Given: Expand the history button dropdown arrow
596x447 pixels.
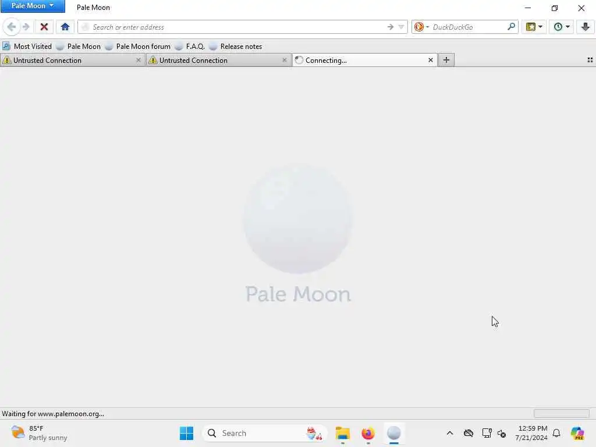Looking at the screenshot, I should (568, 27).
